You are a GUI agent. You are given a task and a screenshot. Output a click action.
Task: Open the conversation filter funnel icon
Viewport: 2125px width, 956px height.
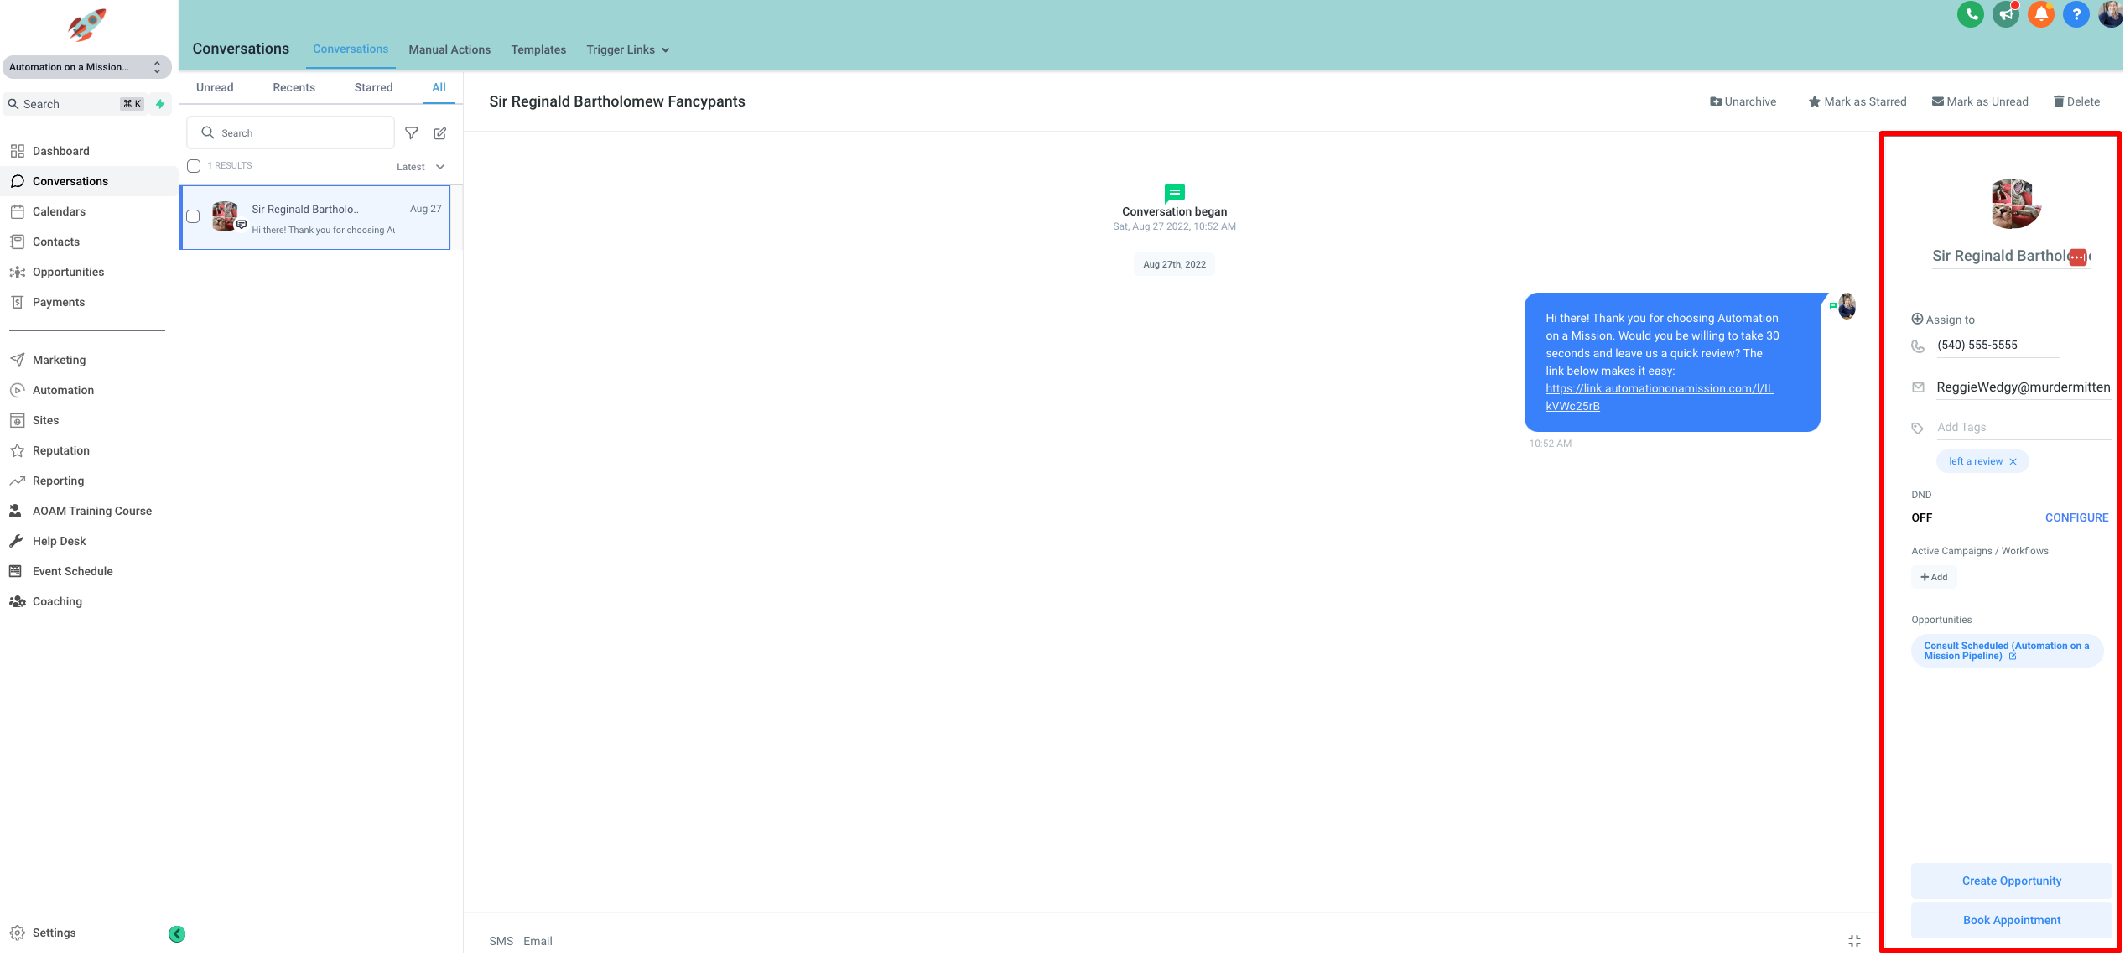tap(412, 133)
